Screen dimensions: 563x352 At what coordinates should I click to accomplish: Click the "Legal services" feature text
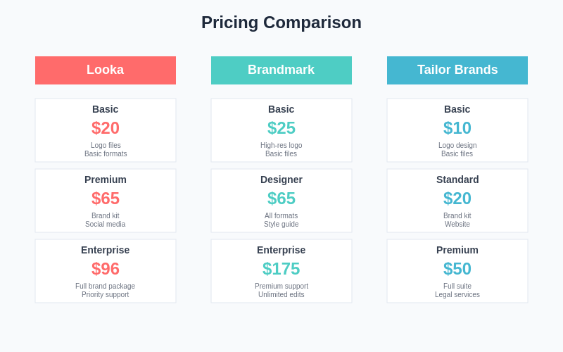(x=457, y=295)
